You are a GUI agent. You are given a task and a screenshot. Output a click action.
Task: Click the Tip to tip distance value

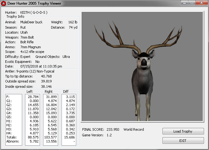point(47,76)
